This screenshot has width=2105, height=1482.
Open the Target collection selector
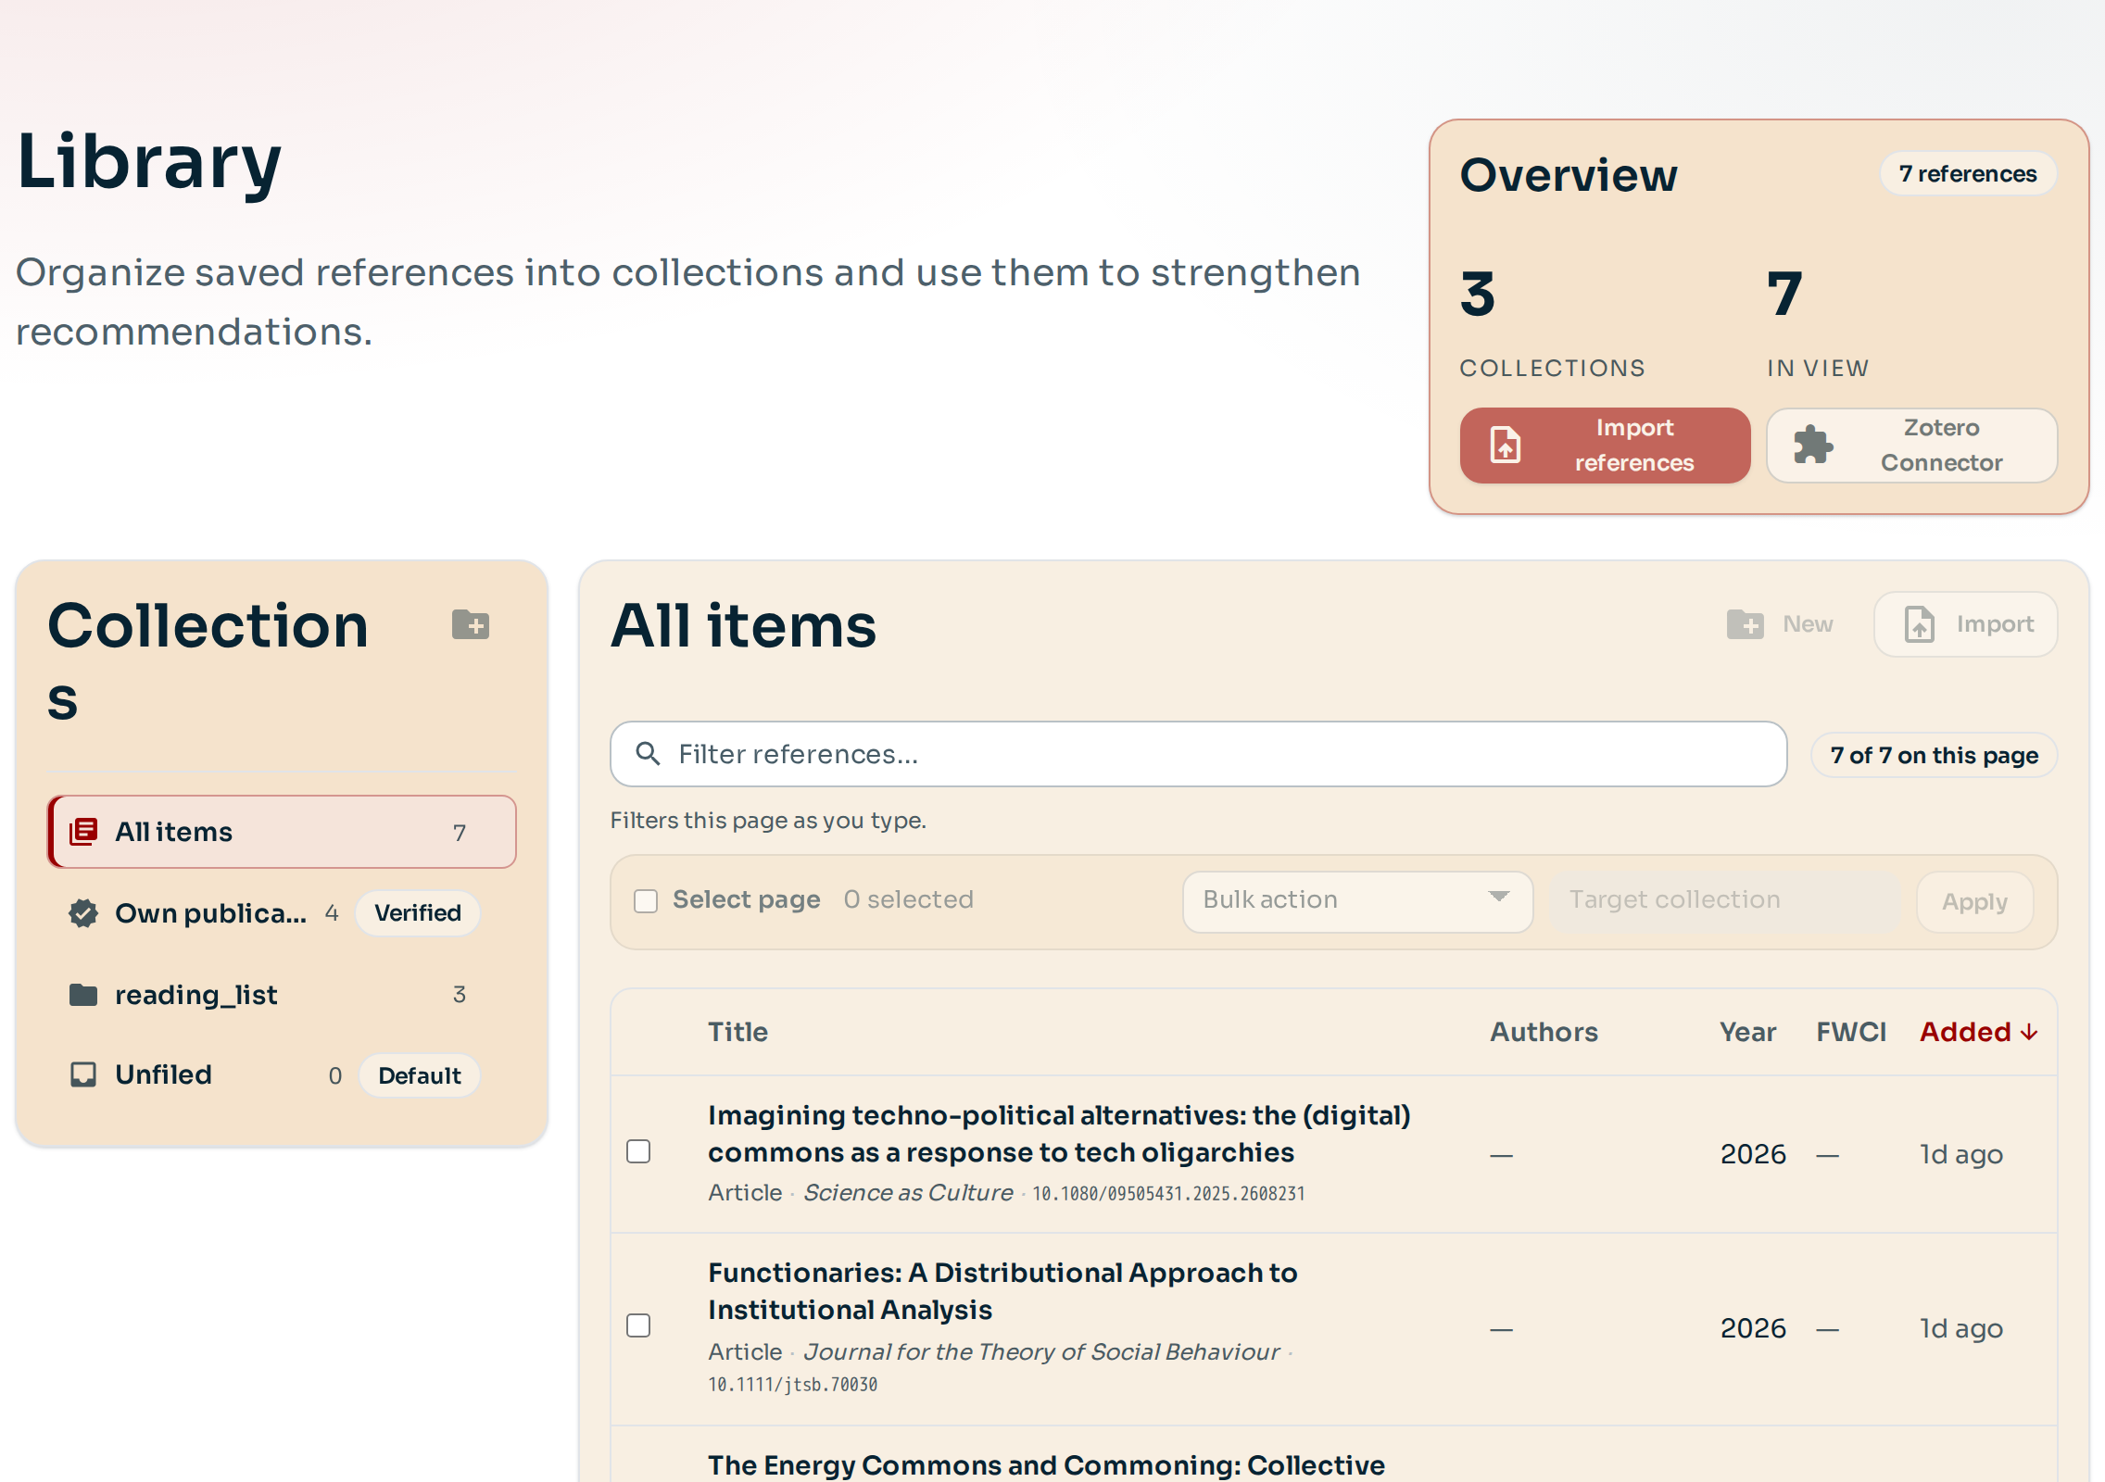[x=1721, y=900]
